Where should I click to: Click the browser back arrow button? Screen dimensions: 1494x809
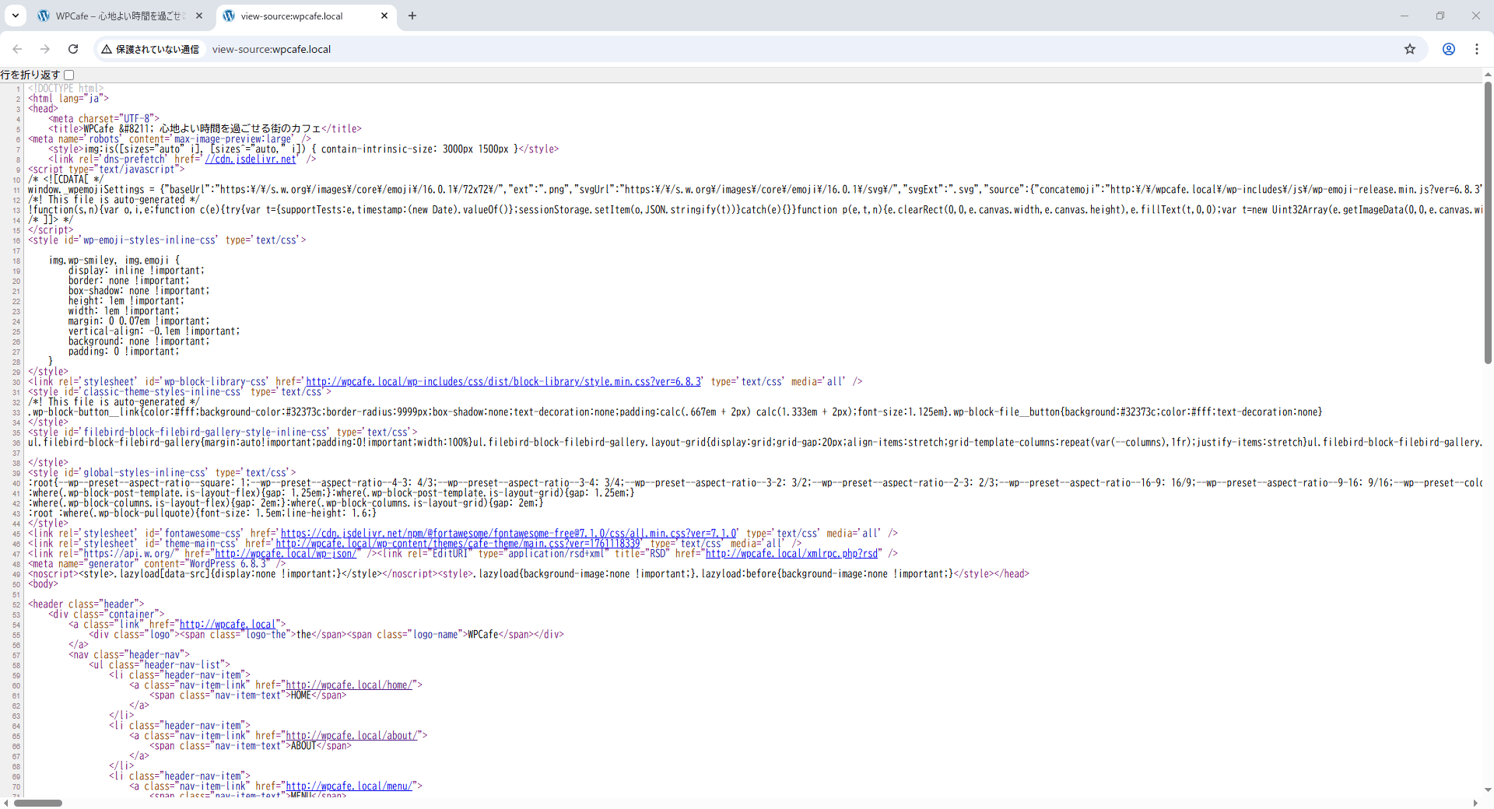pyautogui.click(x=17, y=49)
